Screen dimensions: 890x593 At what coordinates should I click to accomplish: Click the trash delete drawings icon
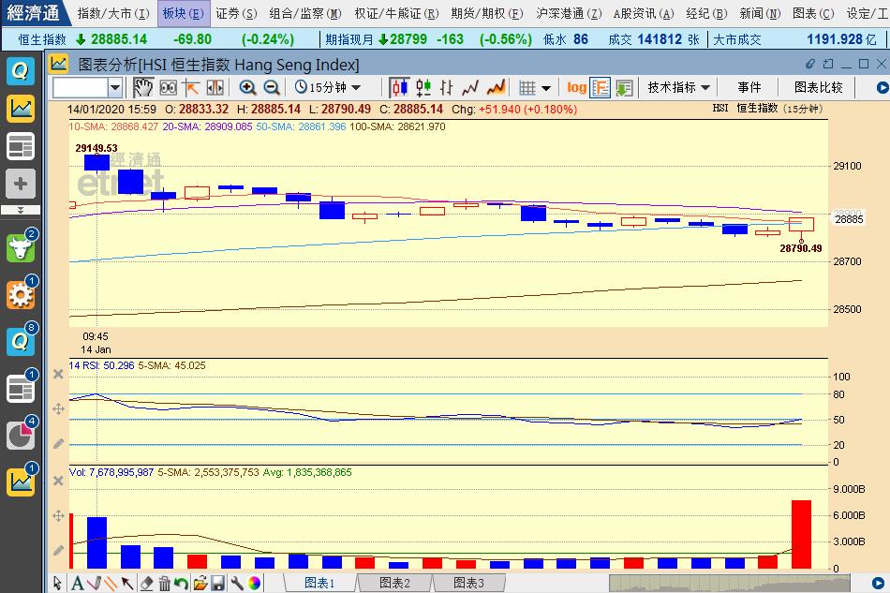(x=164, y=583)
